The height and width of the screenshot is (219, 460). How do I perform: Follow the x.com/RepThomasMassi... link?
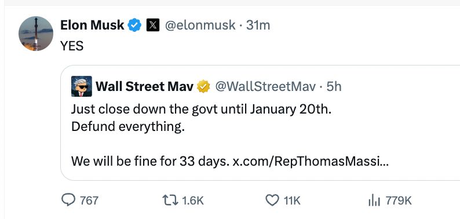[x=311, y=161]
